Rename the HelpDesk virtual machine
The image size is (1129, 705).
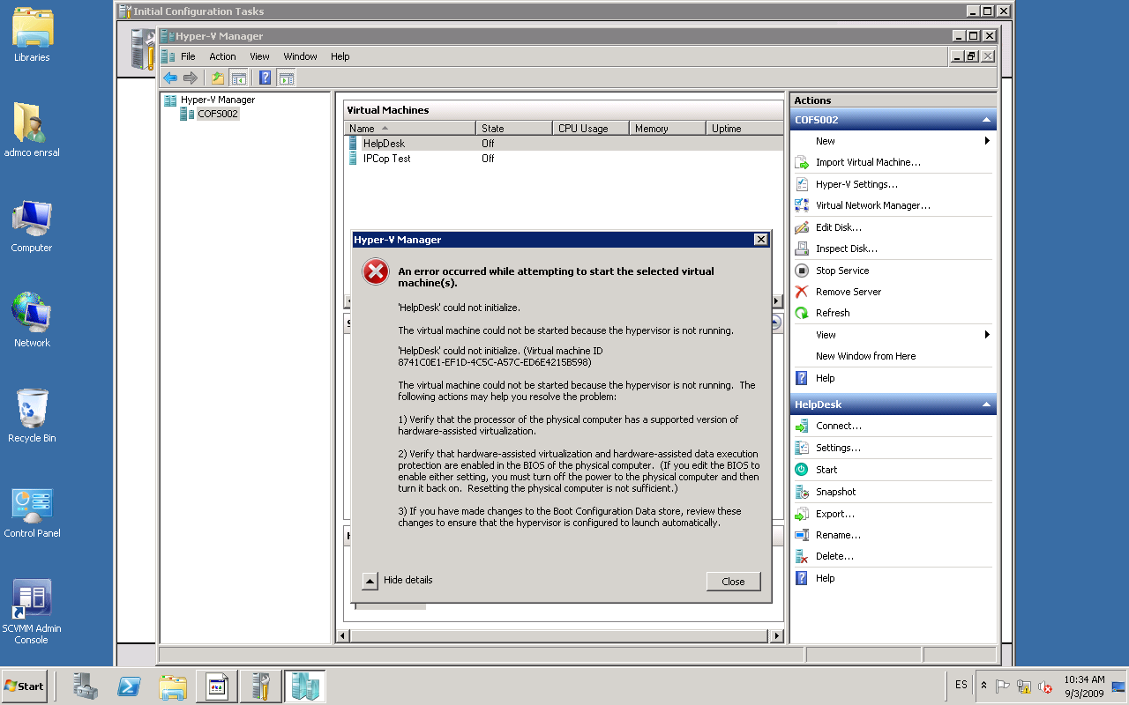click(838, 535)
